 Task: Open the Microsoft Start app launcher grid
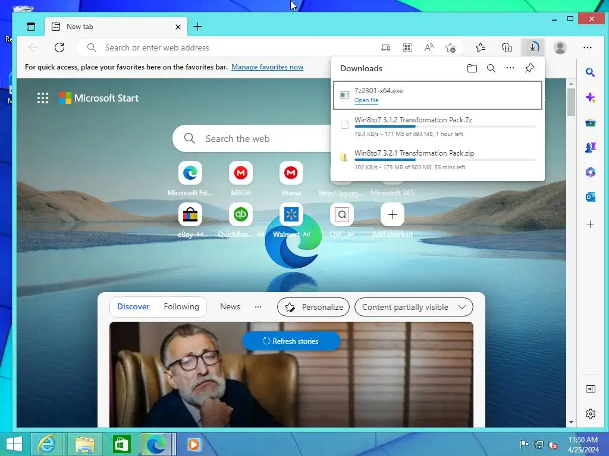coord(43,98)
